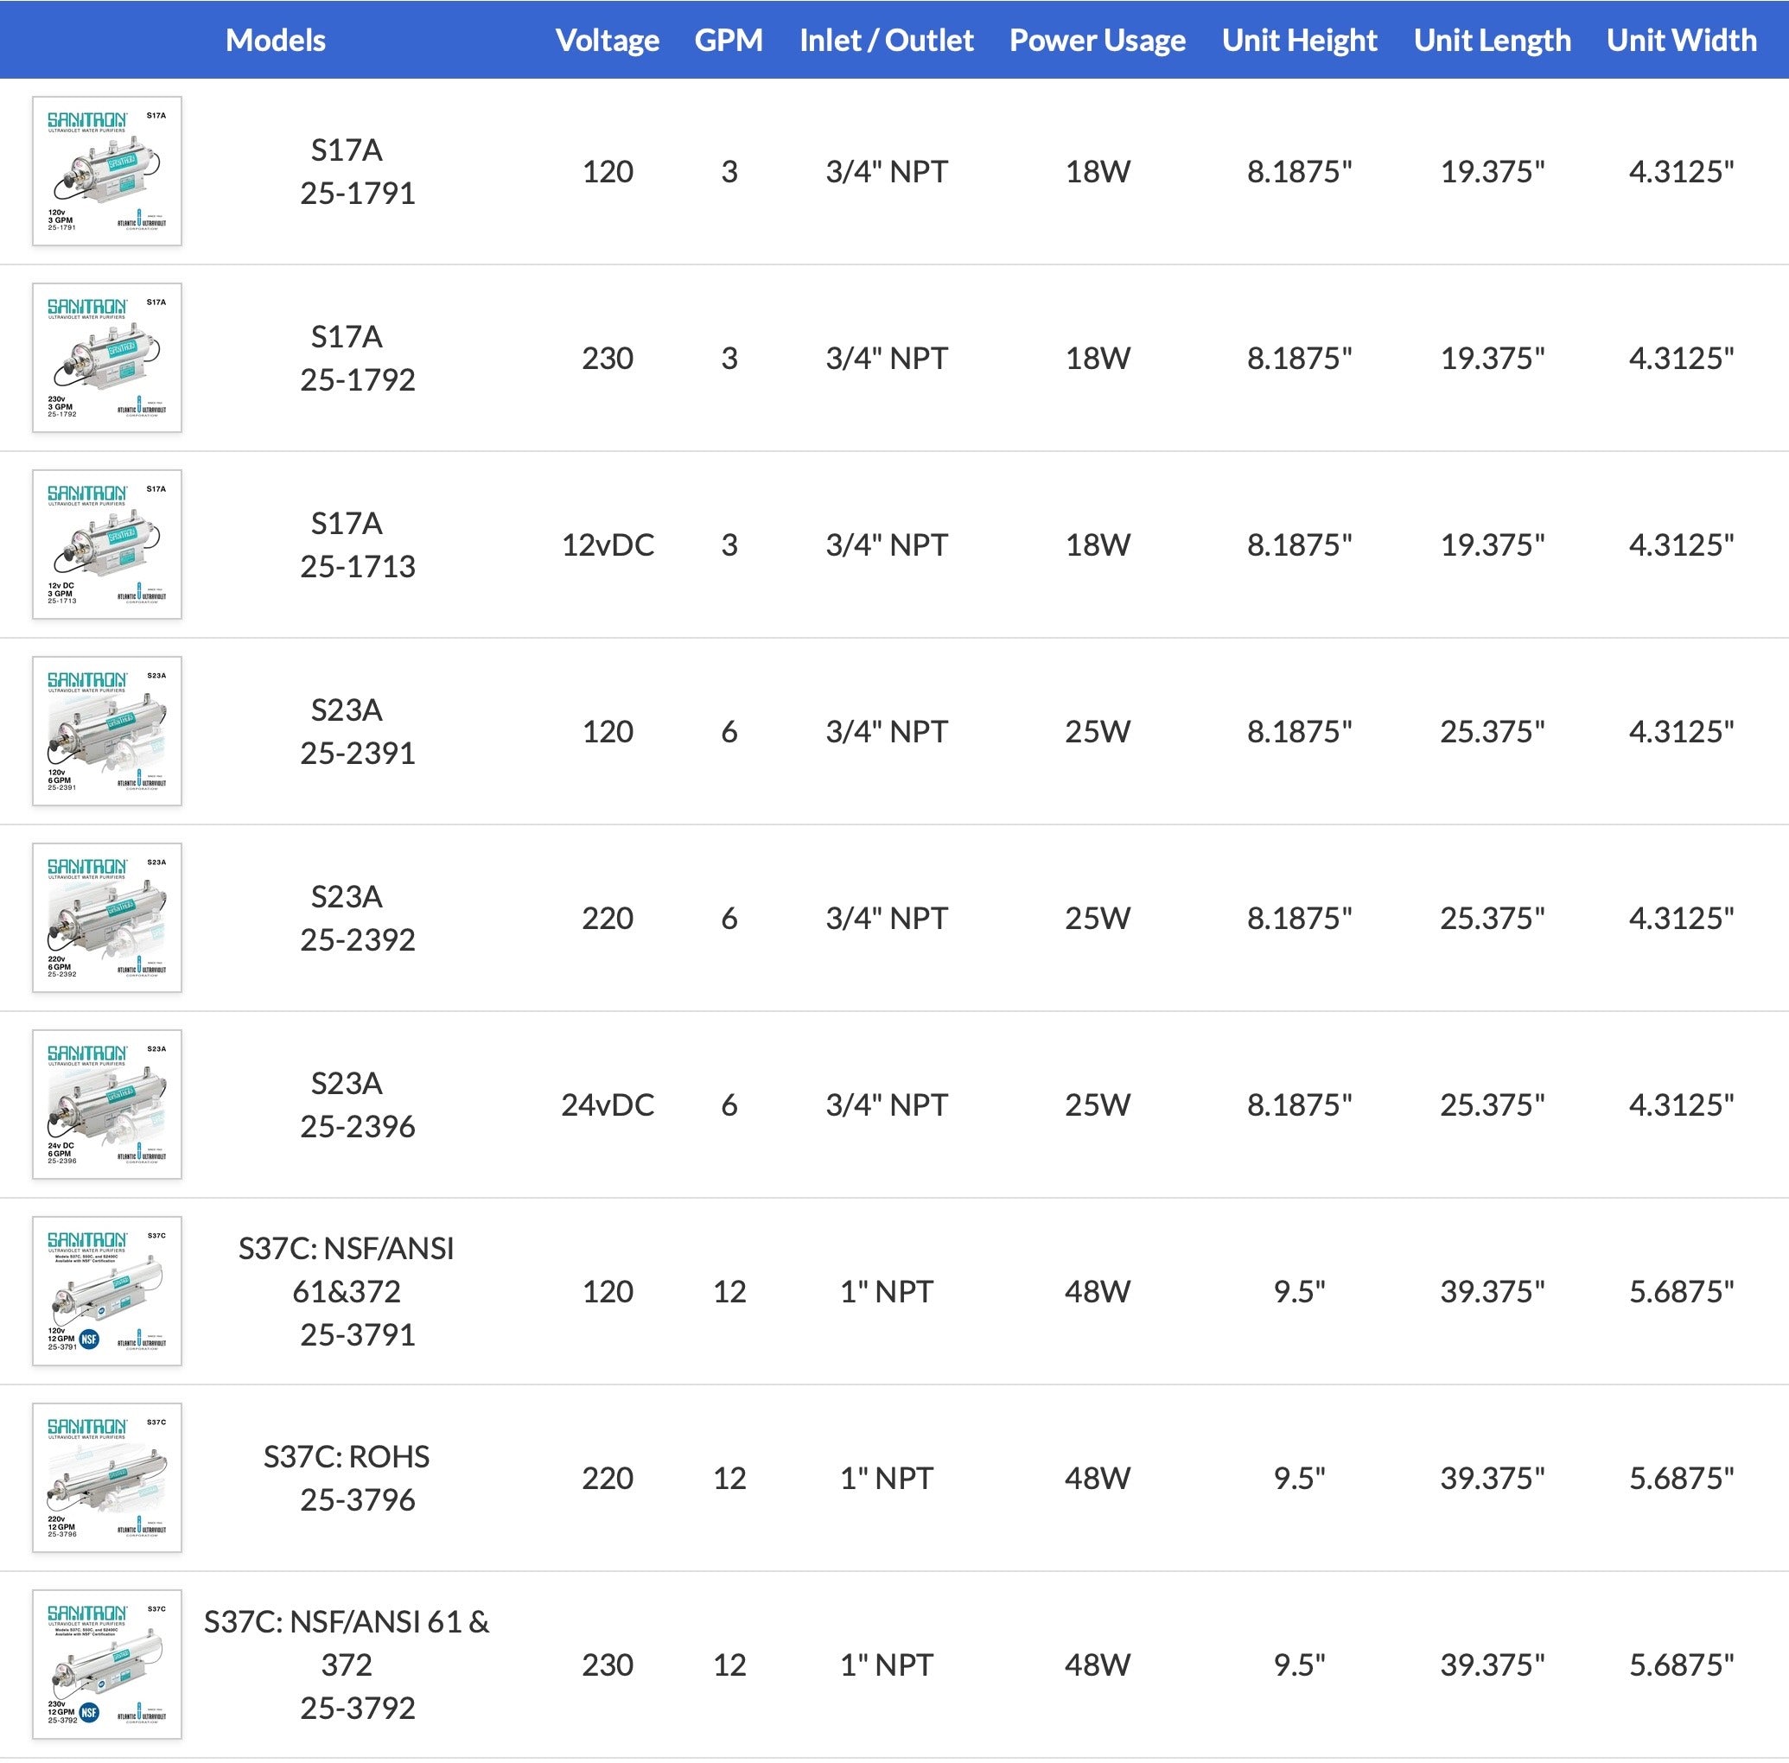Image resolution: width=1789 pixels, height=1763 pixels.
Task: Click the Power Usage column header
Action: coord(1098,40)
